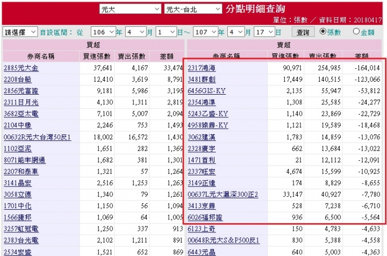Open the 1701中化 stock link
Screen dimensions: 387x256
[18, 205]
